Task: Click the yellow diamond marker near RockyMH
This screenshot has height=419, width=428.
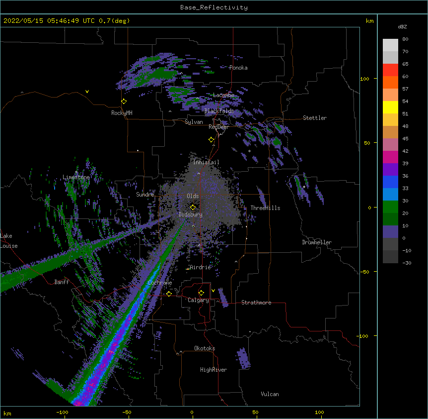Action: (x=124, y=102)
